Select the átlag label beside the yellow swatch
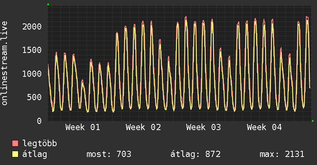The width and height of the screenshot is (317, 165). click(35, 155)
